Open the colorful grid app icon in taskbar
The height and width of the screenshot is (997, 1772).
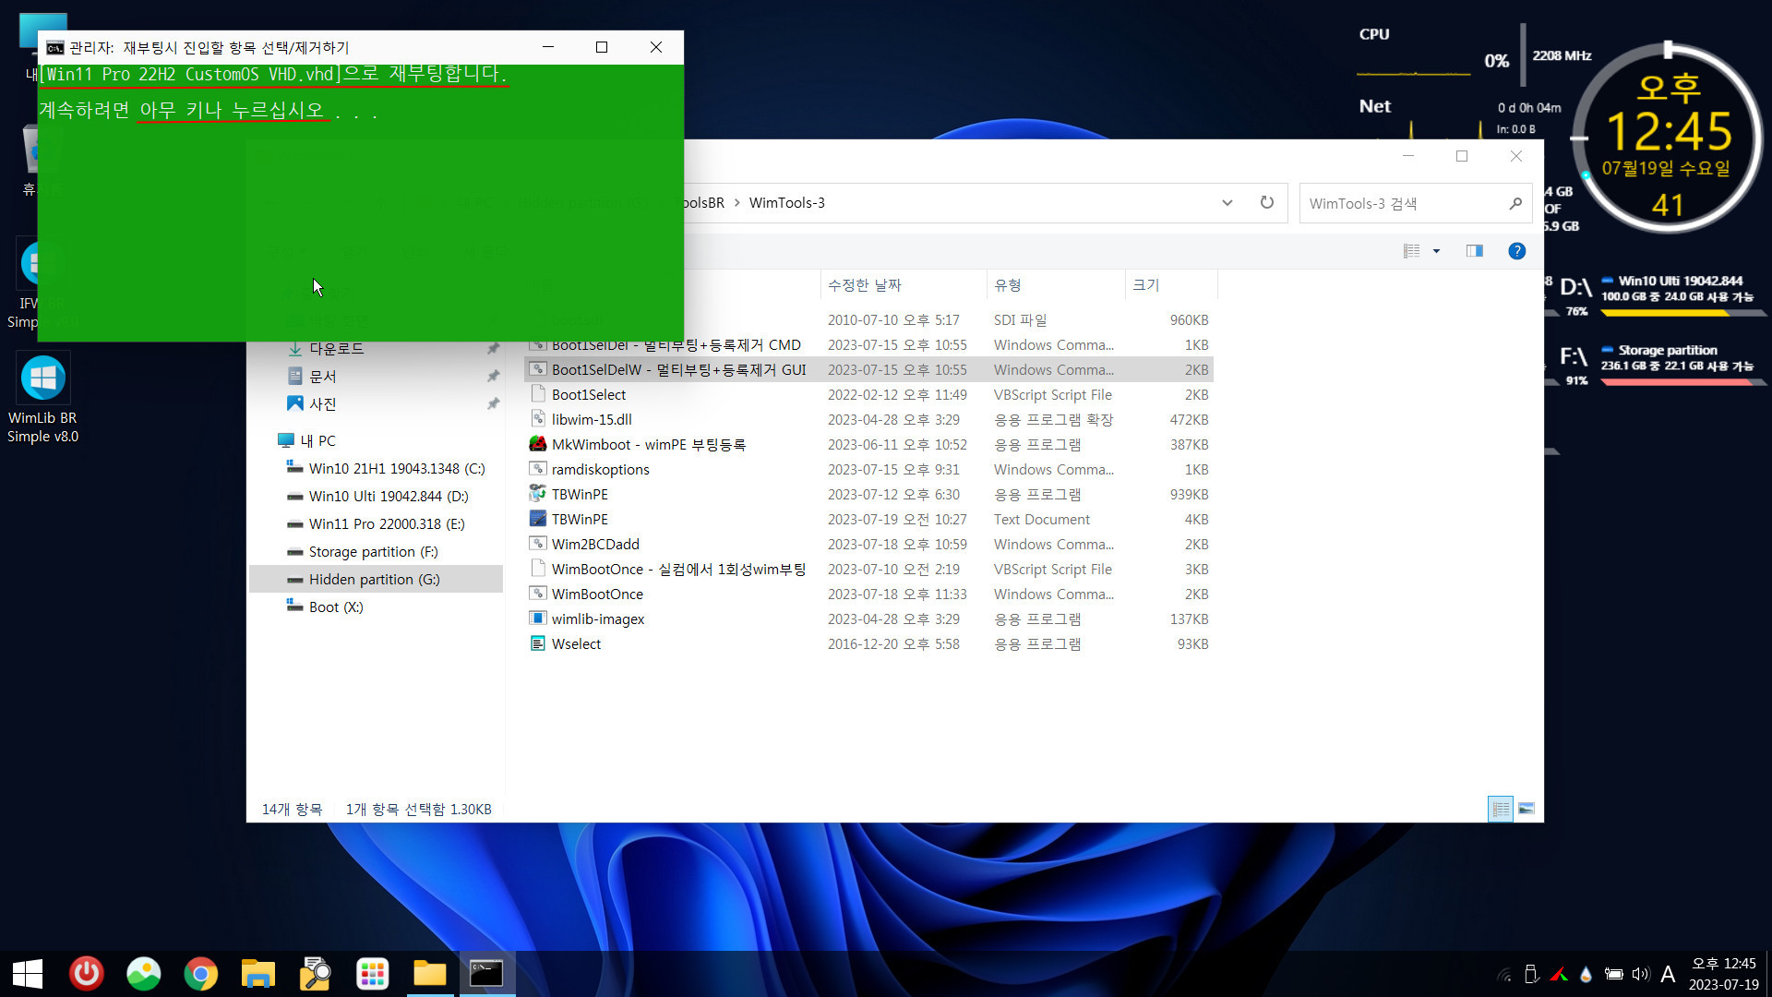pyautogui.click(x=373, y=974)
